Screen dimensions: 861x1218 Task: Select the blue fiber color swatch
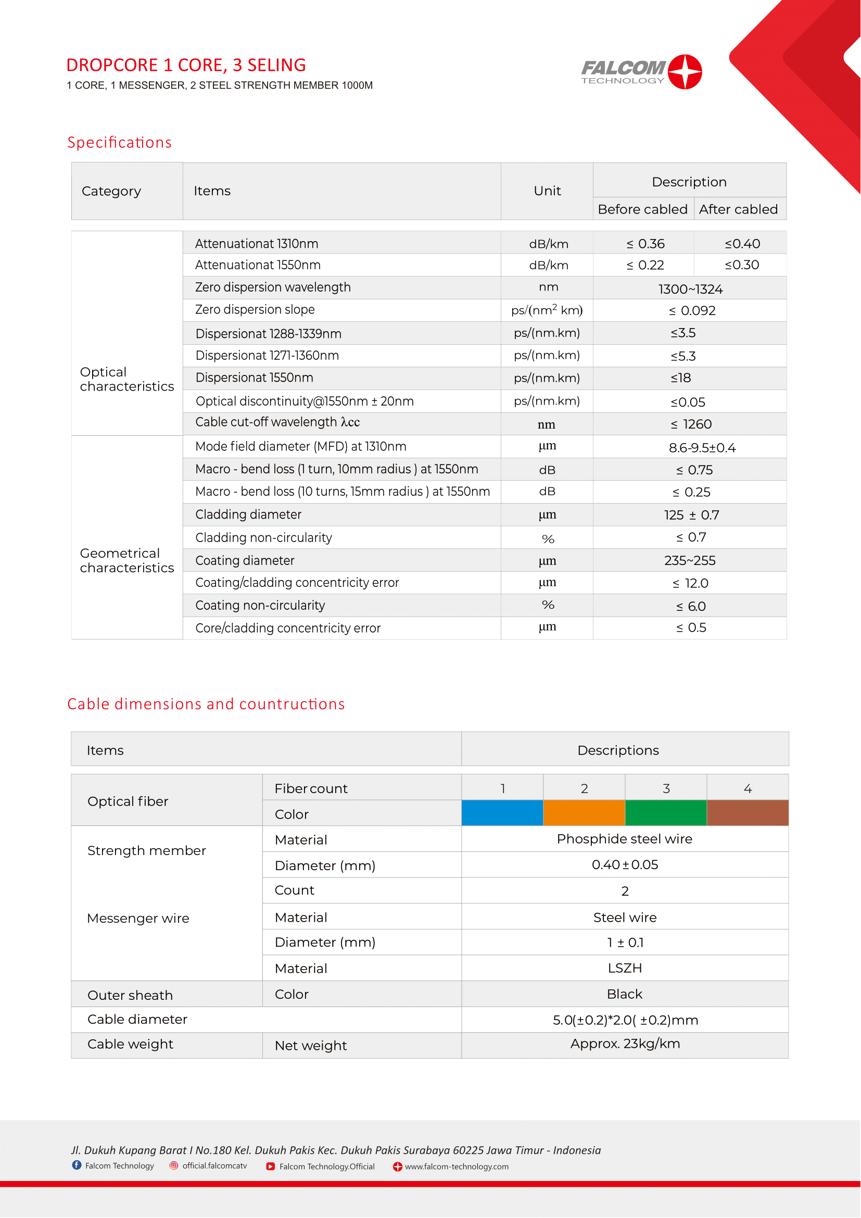502,813
